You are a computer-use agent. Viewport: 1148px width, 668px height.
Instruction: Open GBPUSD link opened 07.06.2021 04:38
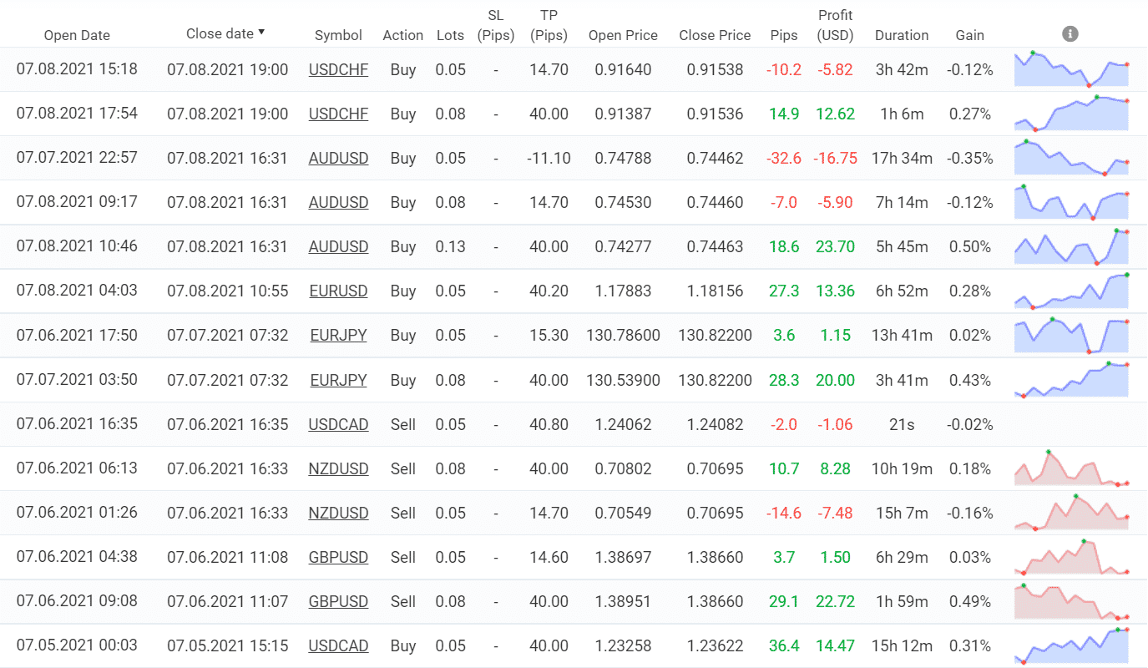[x=338, y=557]
